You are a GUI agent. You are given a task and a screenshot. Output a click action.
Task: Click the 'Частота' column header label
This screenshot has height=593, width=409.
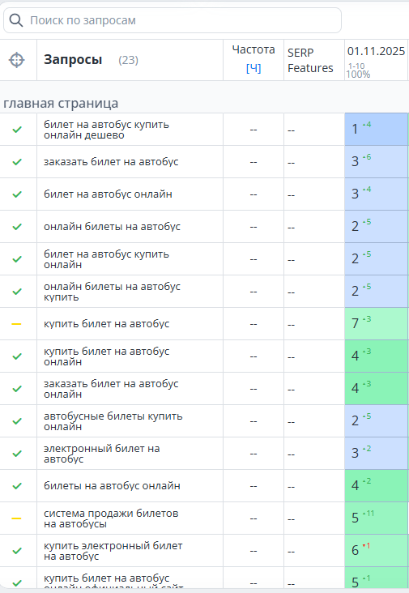click(253, 49)
